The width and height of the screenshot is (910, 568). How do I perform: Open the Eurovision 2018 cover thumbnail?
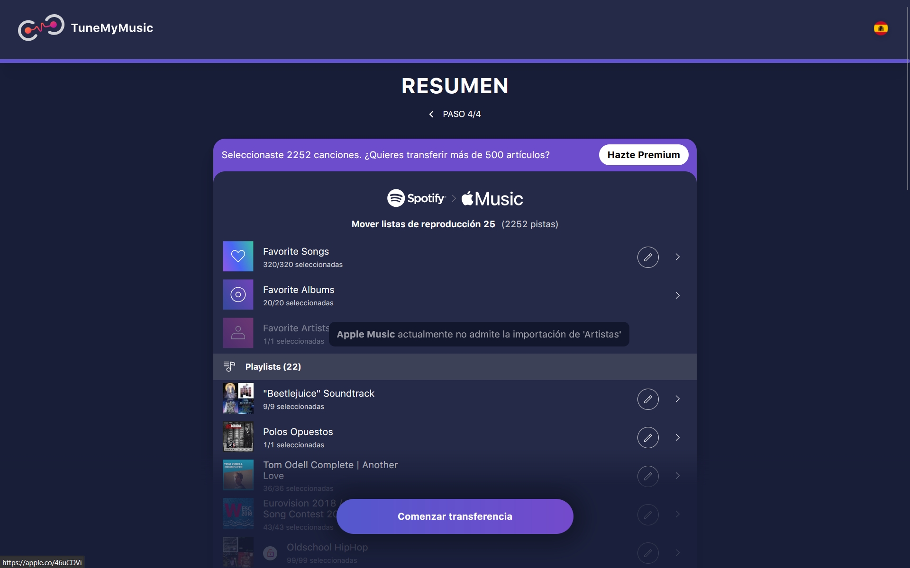coord(238,513)
